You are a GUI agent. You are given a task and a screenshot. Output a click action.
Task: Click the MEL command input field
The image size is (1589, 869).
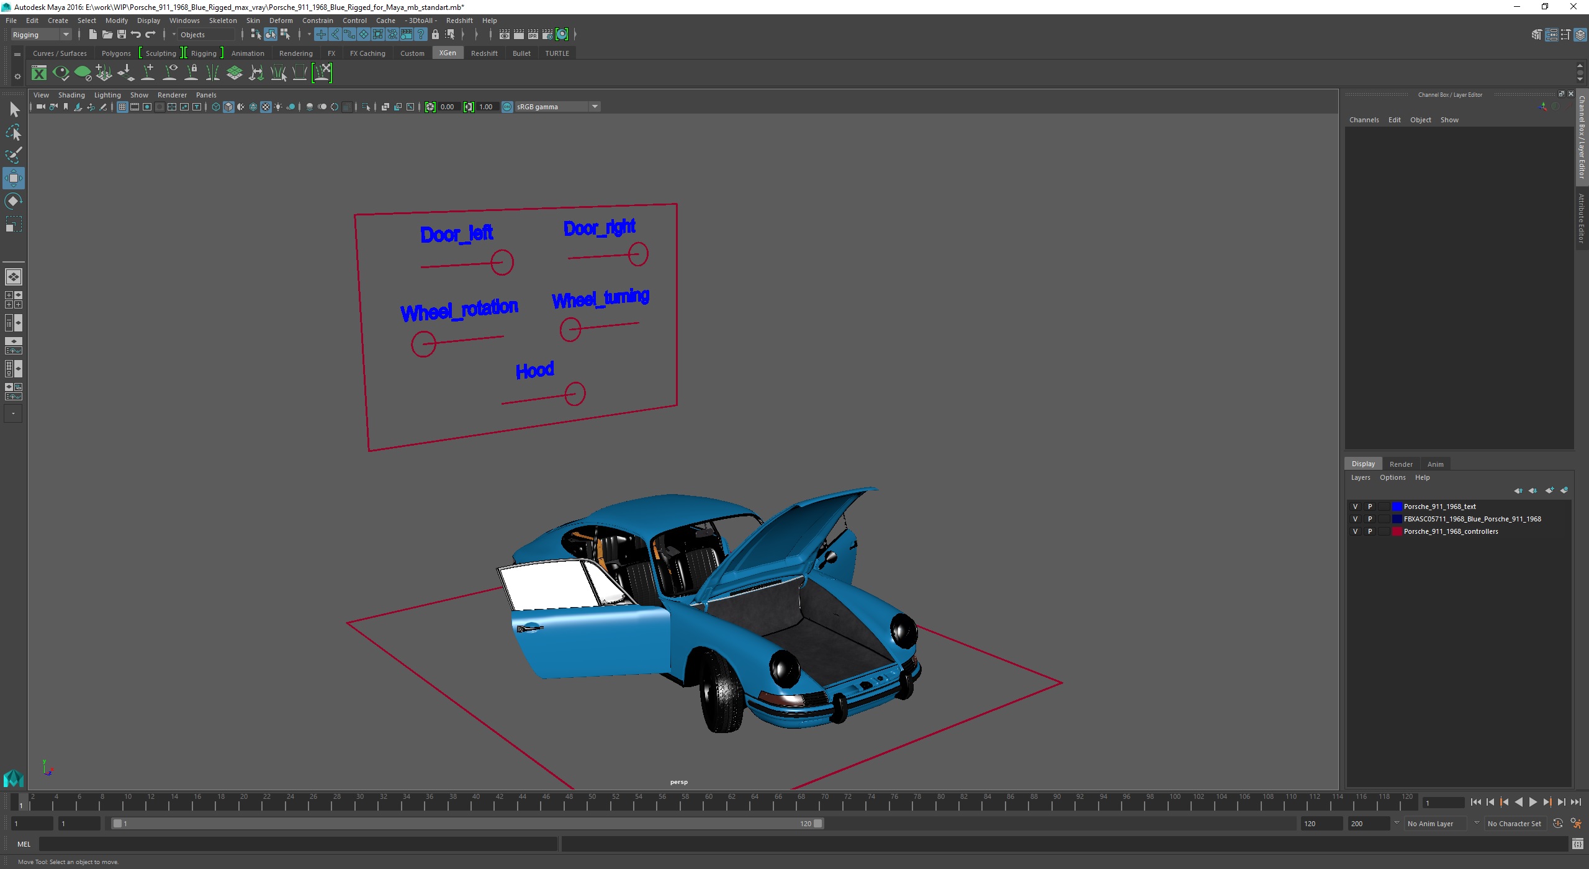[x=298, y=844]
